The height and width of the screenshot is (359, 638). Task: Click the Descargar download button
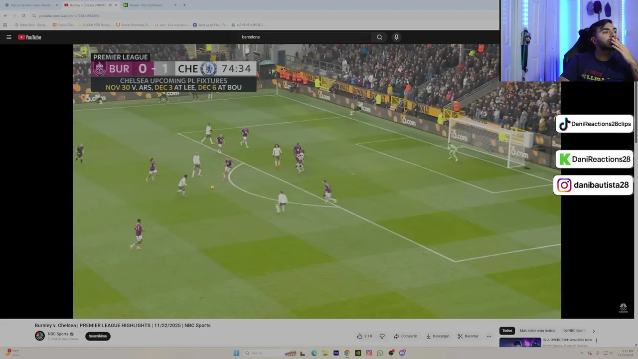tap(438, 336)
